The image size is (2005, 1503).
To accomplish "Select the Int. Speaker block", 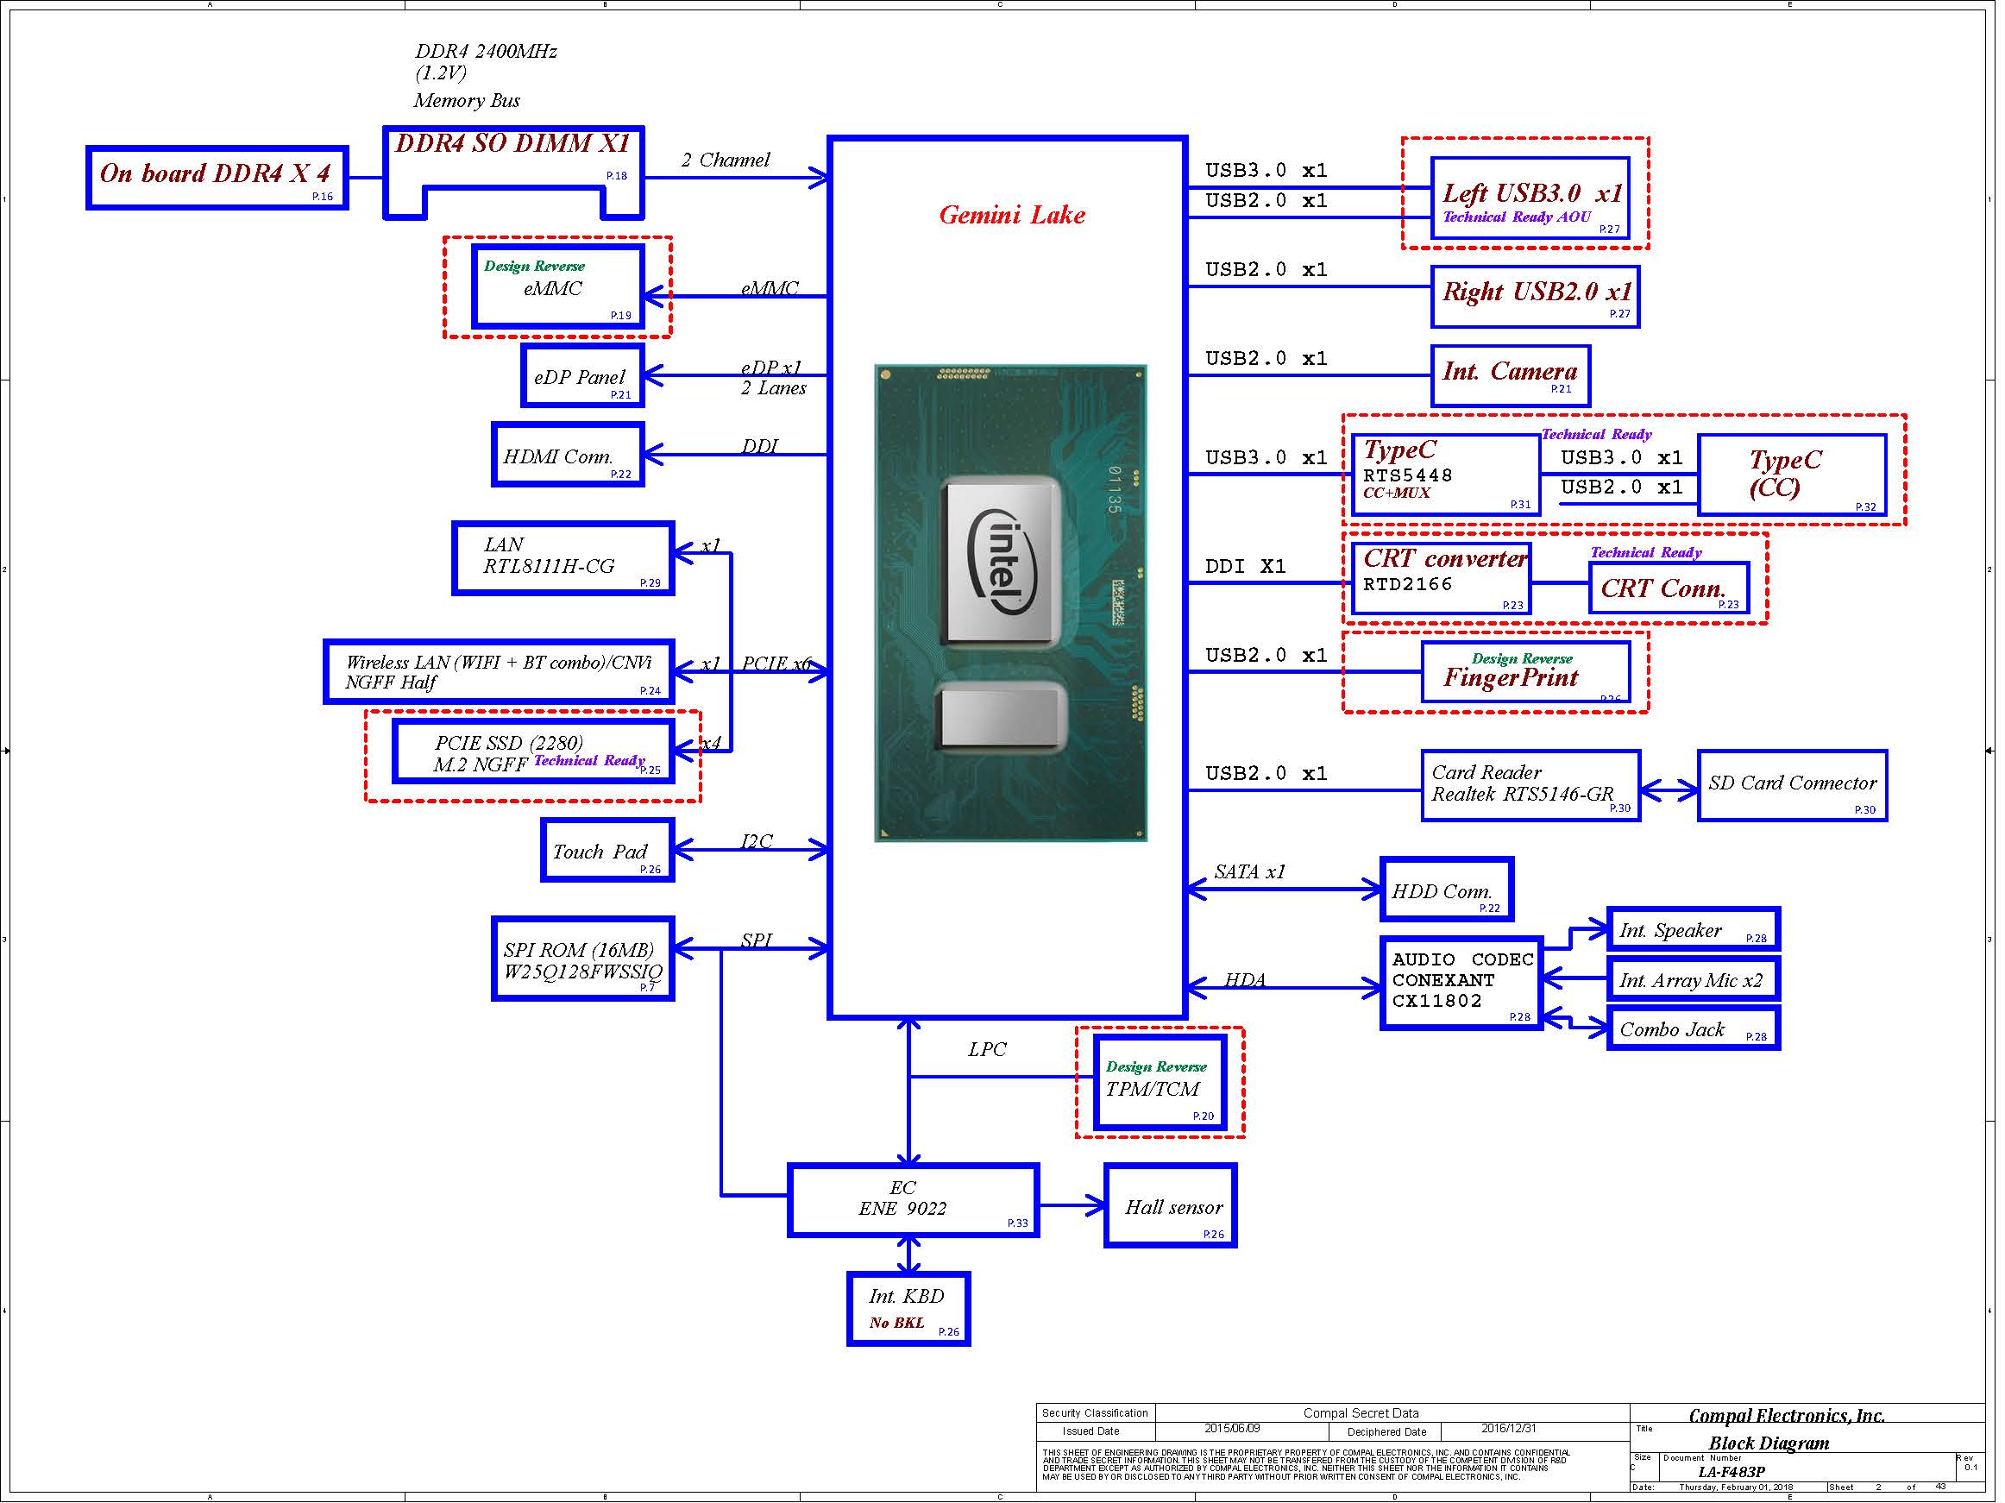I will coord(1694,930).
